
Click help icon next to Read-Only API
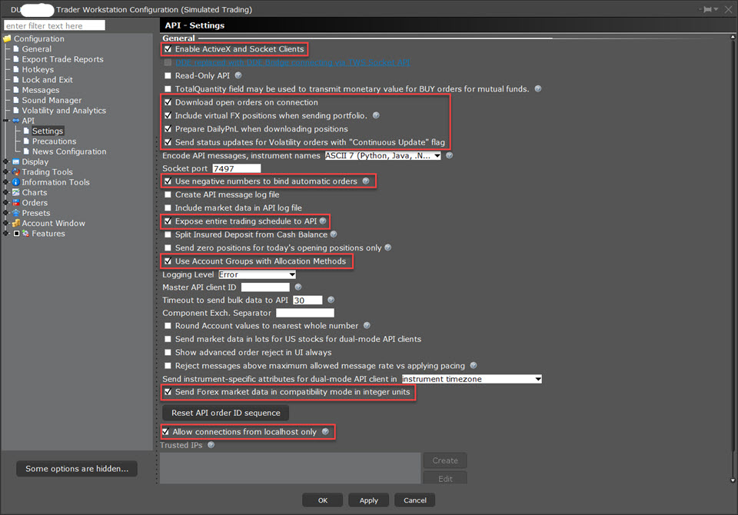[x=238, y=75]
